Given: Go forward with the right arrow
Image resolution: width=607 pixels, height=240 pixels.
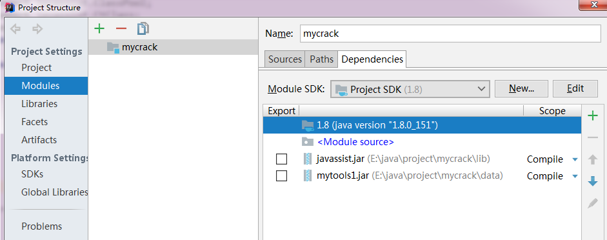Looking at the screenshot, I should pyautogui.click(x=37, y=28).
